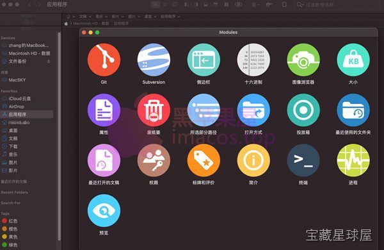Click Macintosh HD - 数据 in path bar
Viewport: 384px width, 250px height.
91,24
